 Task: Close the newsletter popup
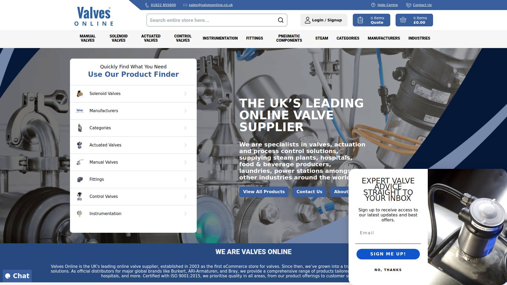[501, 175]
